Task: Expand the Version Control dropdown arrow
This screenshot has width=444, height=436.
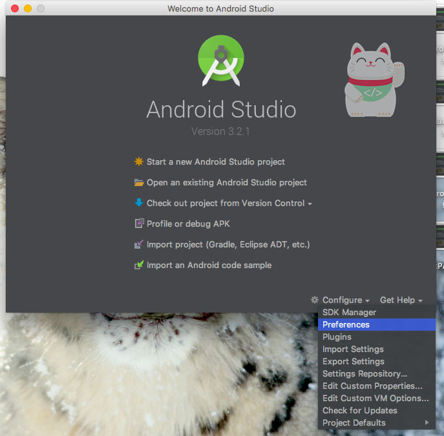Action: click(x=310, y=204)
